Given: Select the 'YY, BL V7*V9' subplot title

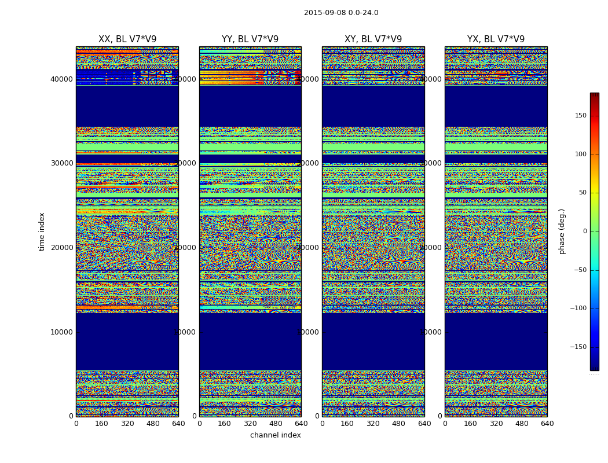Looking at the screenshot, I should pyautogui.click(x=250, y=39).
